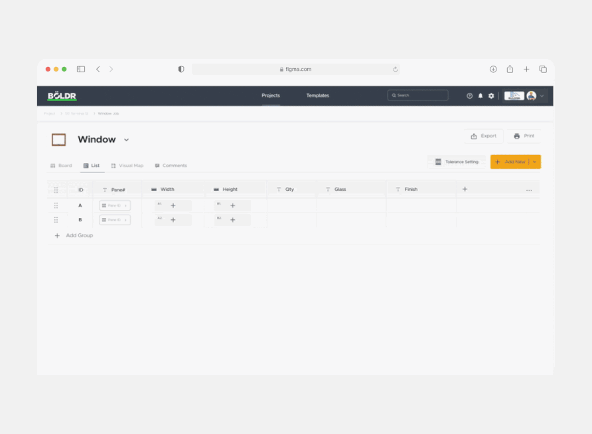Open the Templates menu
Screen dimensions: 592x434
317,95
